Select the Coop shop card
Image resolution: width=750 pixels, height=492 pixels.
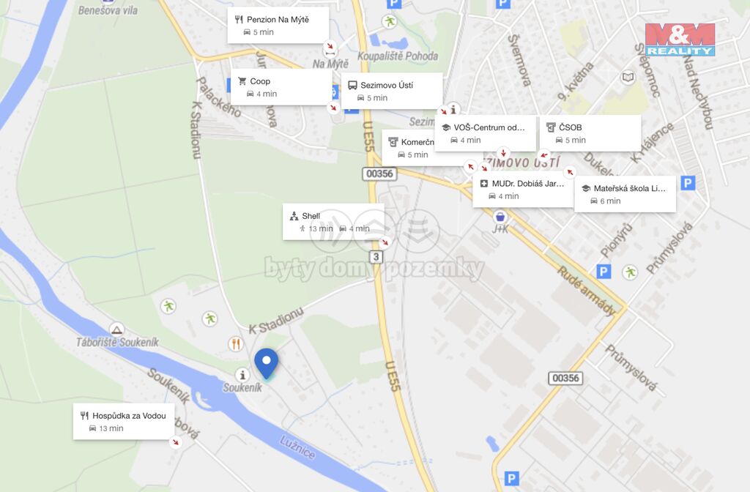(x=281, y=87)
